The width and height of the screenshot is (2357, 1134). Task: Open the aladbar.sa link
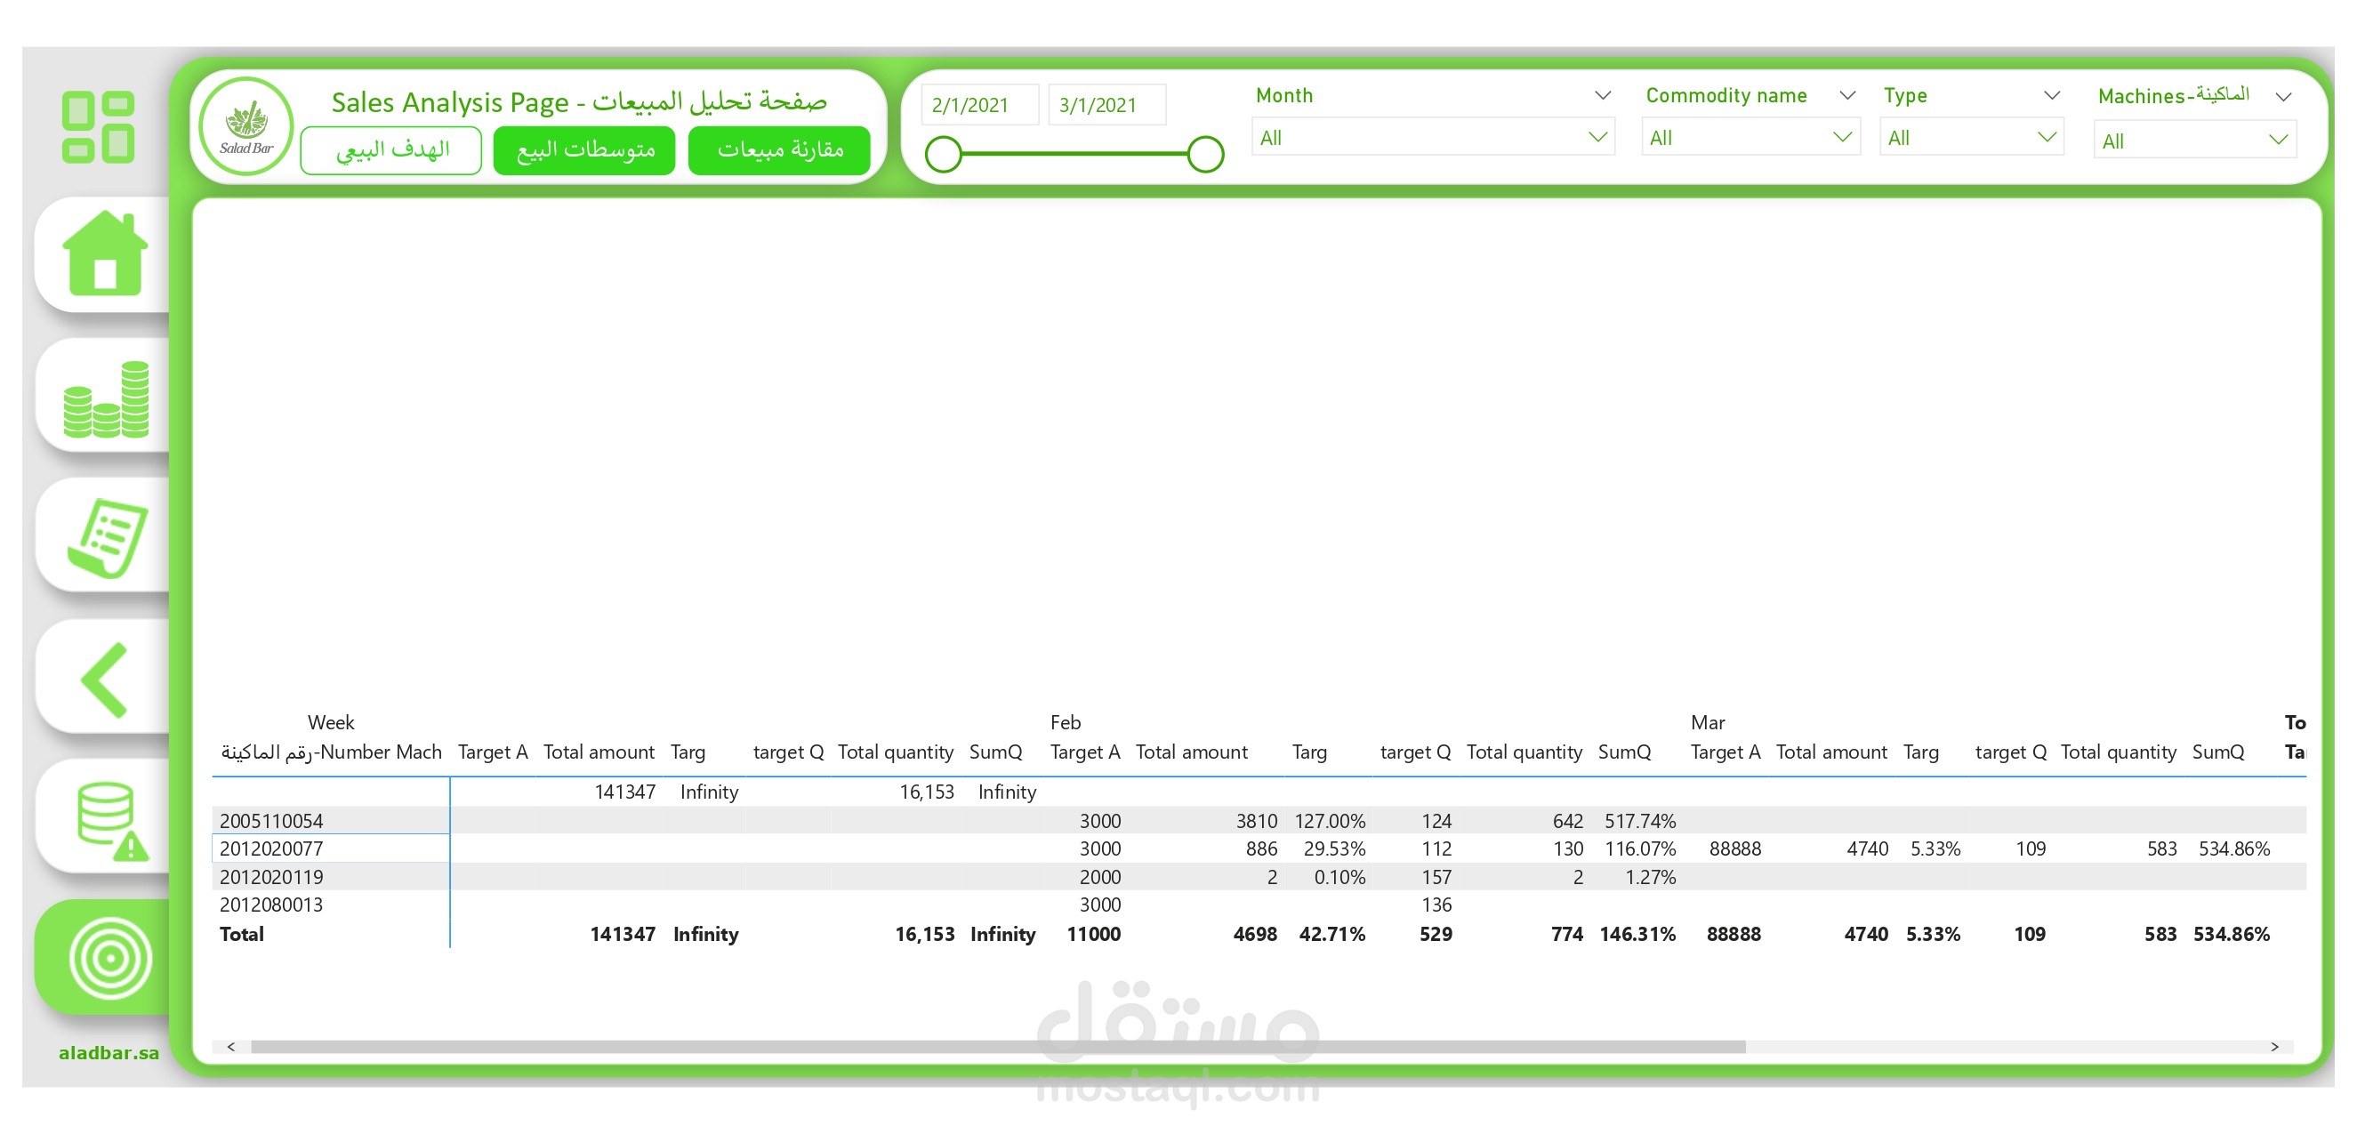[x=109, y=1052]
